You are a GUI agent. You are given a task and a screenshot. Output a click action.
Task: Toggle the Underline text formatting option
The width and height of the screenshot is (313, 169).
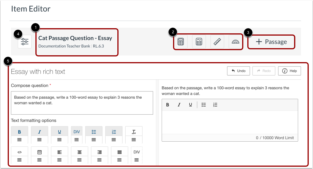pyautogui.click(x=59, y=131)
